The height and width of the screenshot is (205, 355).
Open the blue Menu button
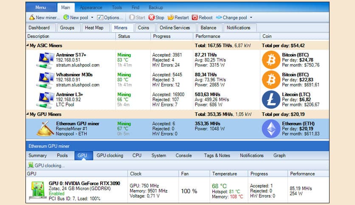click(x=41, y=8)
